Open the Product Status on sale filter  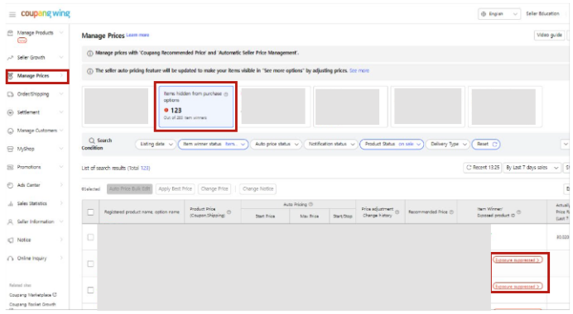392,145
